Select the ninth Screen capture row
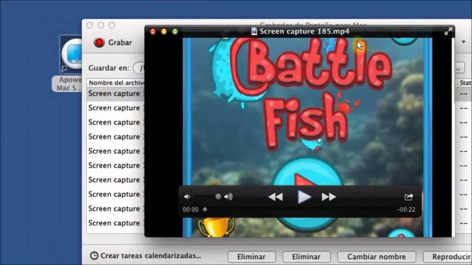Image resolution: width=472 pixels, height=265 pixels. (x=116, y=209)
